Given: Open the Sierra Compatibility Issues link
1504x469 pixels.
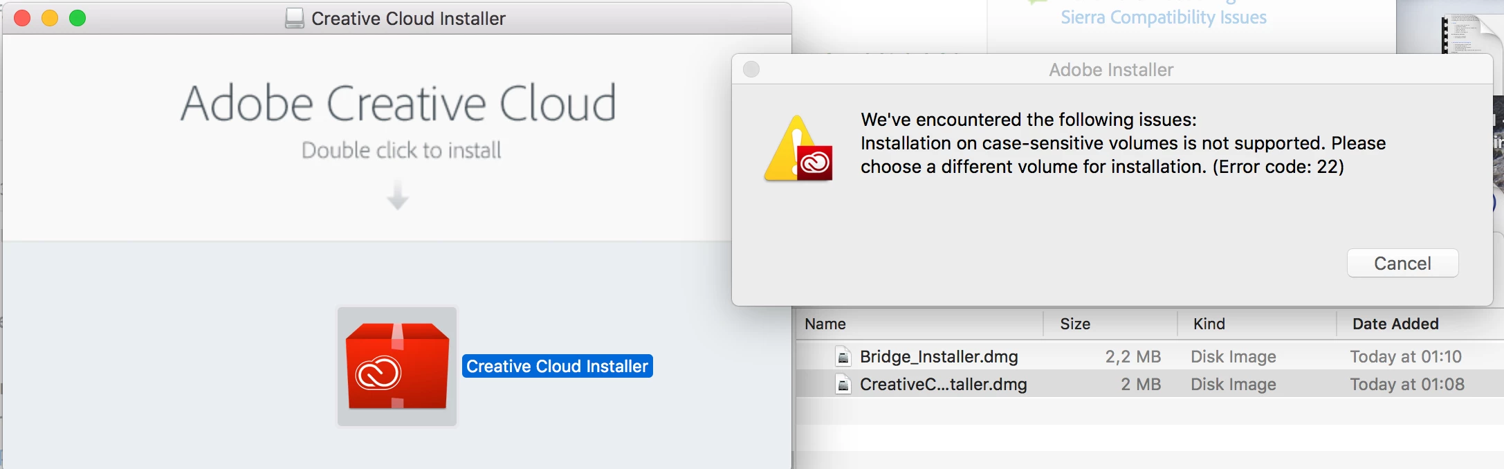Looking at the screenshot, I should [x=1164, y=17].
